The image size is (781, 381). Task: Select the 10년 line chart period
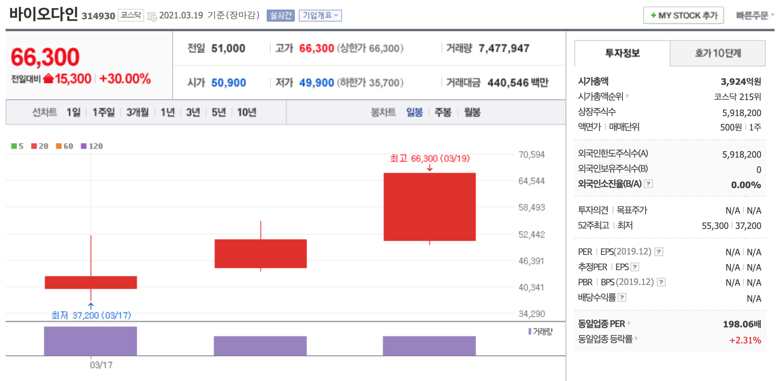(247, 112)
